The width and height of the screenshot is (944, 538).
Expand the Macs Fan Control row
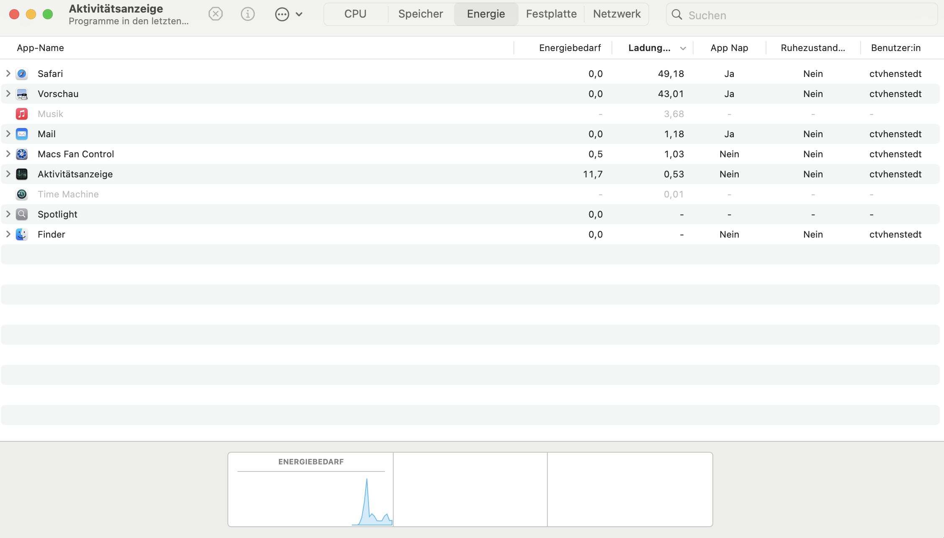coord(8,154)
